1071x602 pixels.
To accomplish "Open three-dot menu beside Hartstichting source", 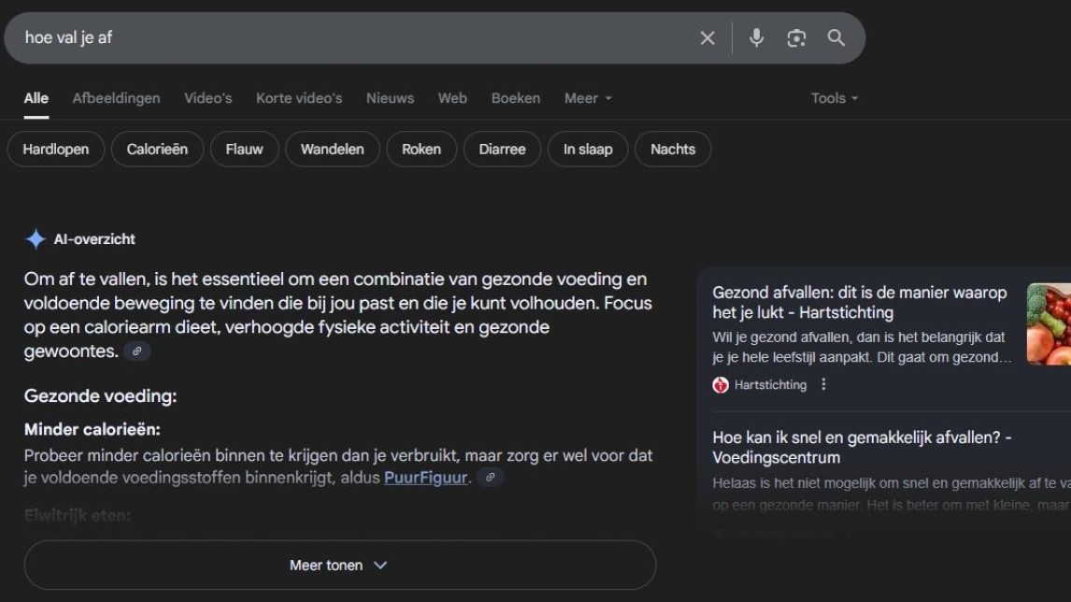I will click(x=823, y=384).
